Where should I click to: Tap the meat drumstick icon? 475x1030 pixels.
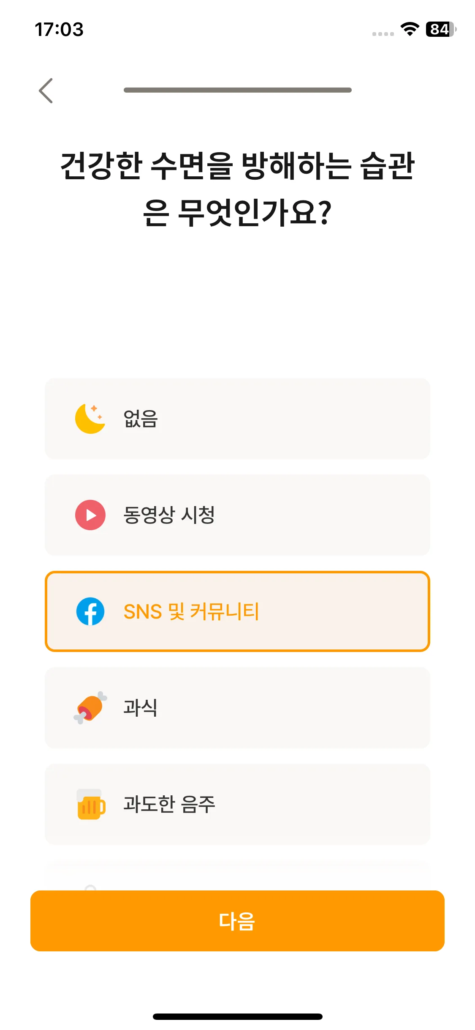(90, 708)
